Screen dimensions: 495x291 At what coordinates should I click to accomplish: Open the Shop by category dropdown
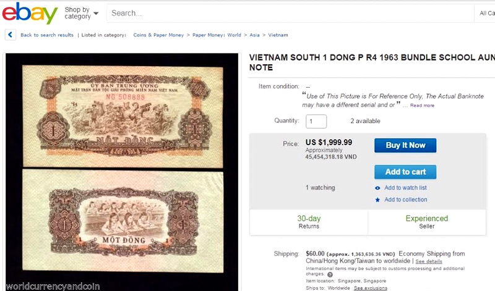click(81, 13)
